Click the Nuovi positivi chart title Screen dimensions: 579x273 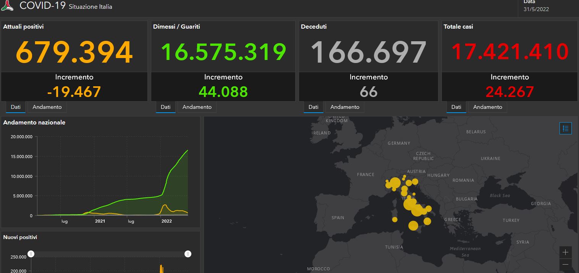(20, 237)
